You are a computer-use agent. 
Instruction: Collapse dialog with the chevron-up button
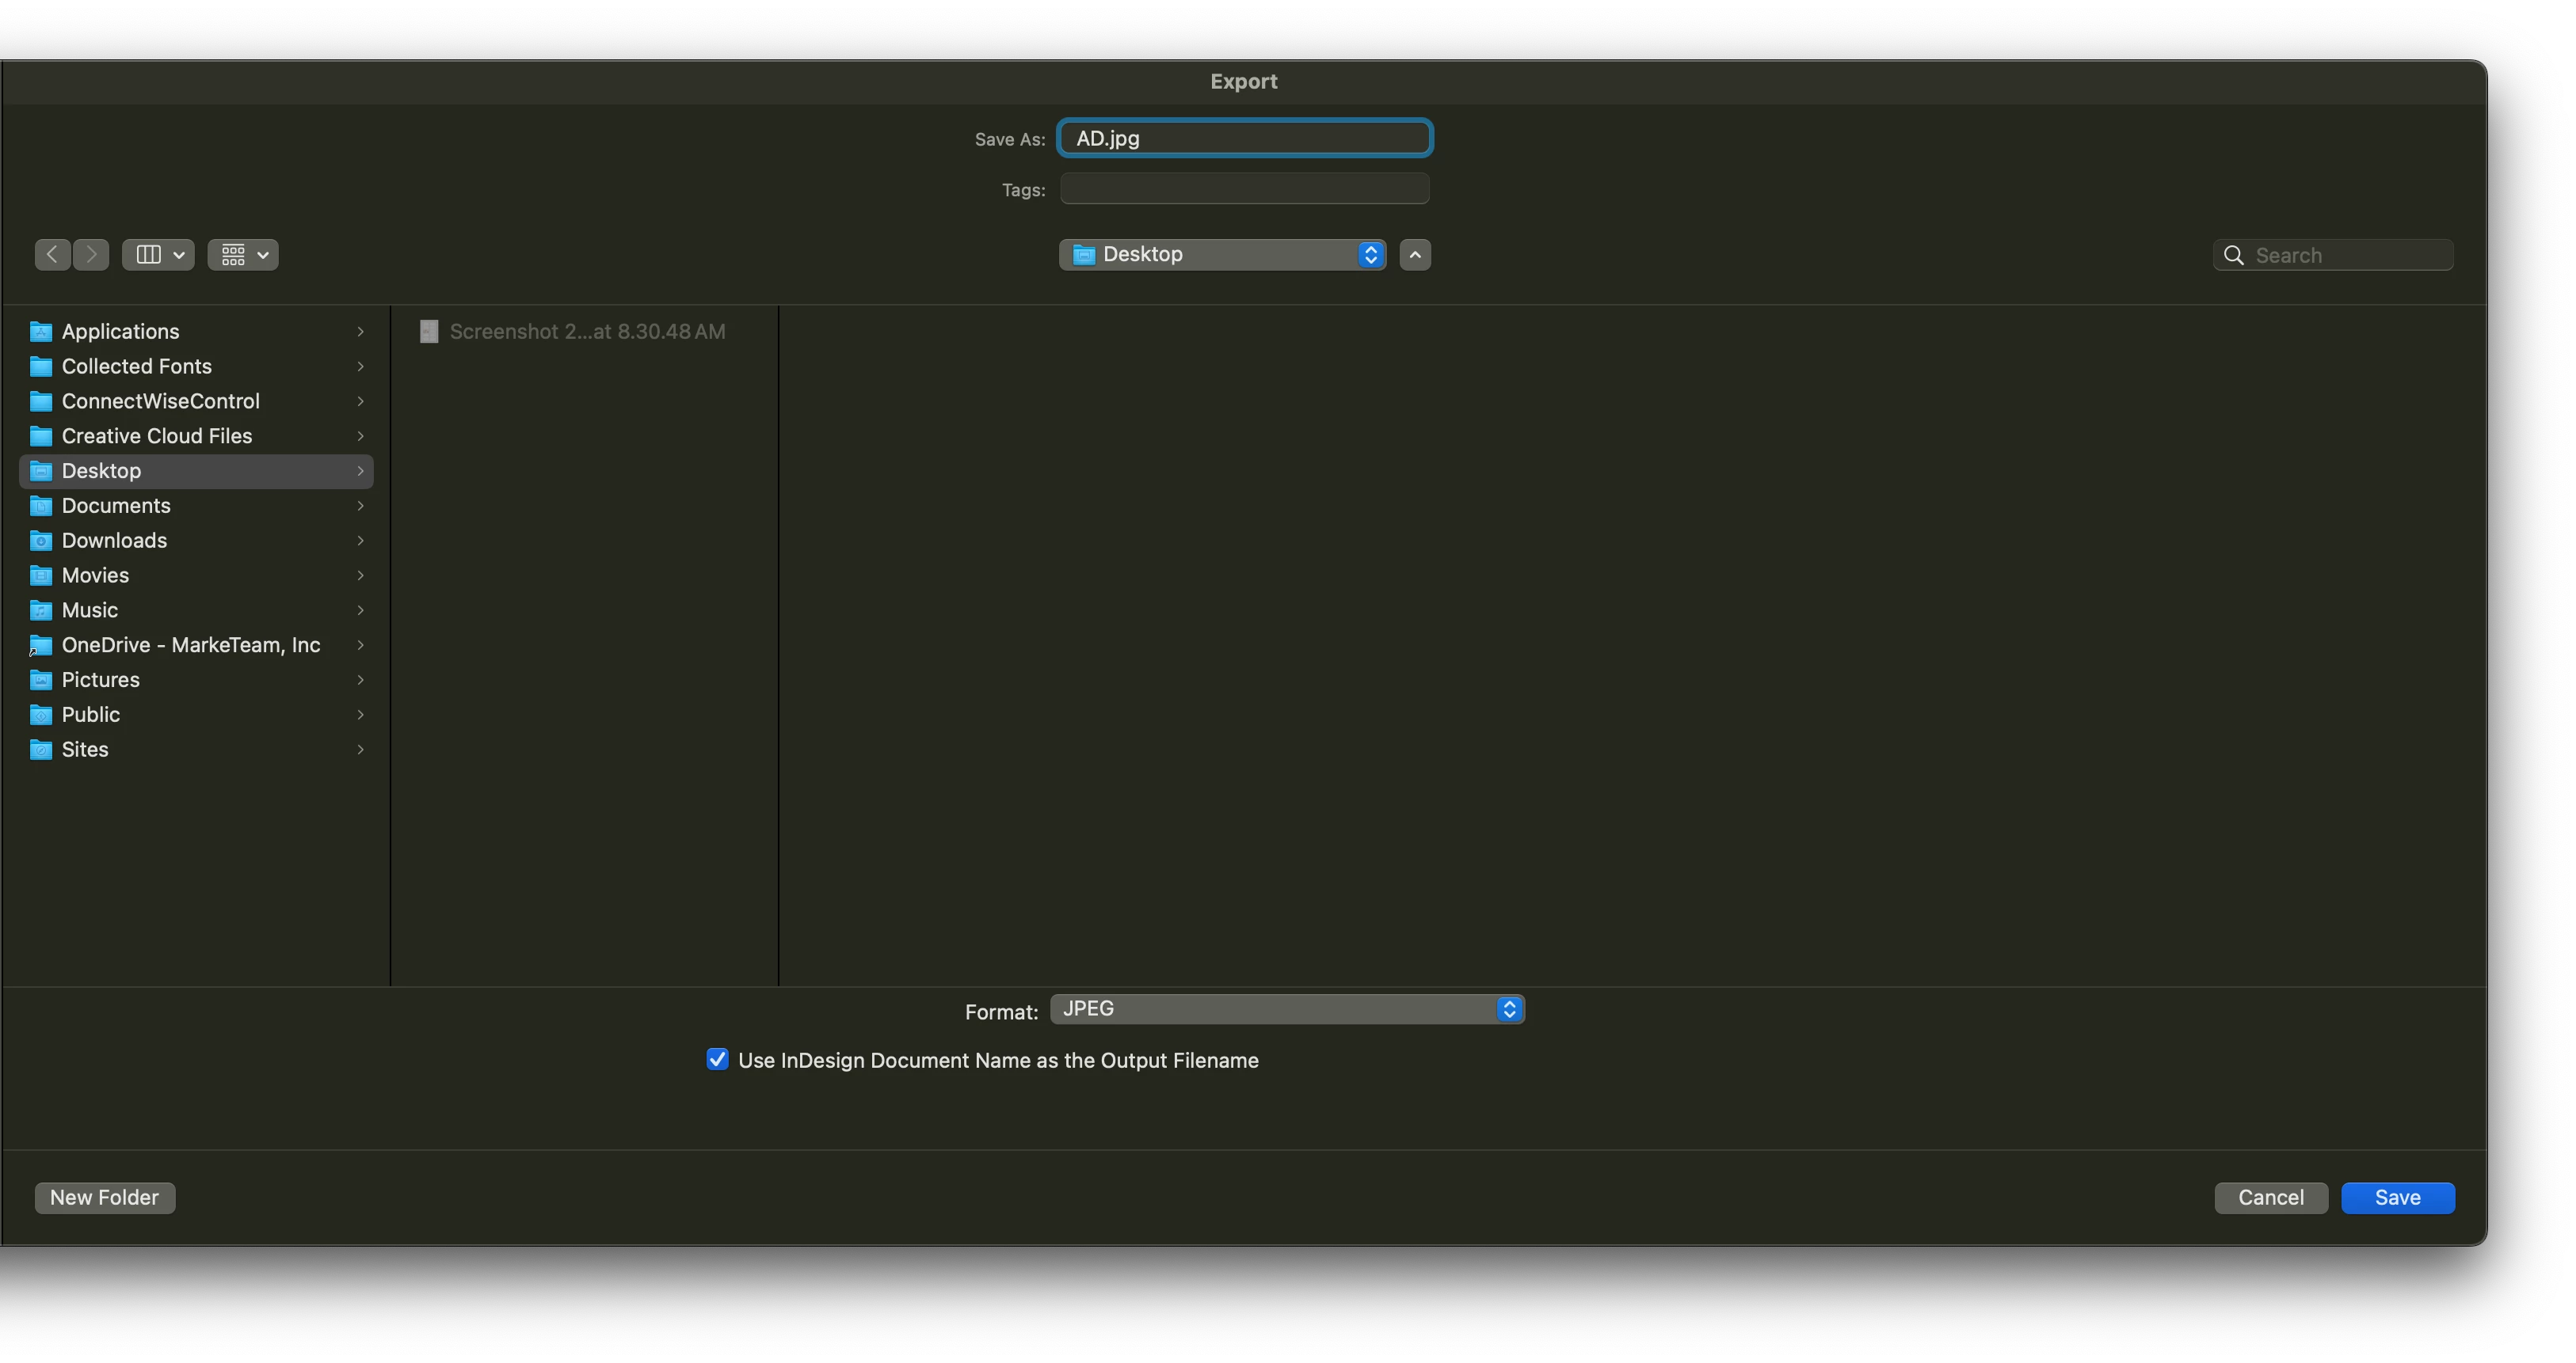click(1415, 255)
